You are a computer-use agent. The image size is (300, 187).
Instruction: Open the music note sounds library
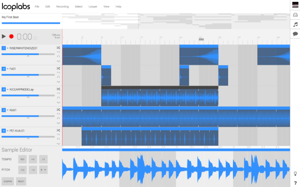[296, 24]
